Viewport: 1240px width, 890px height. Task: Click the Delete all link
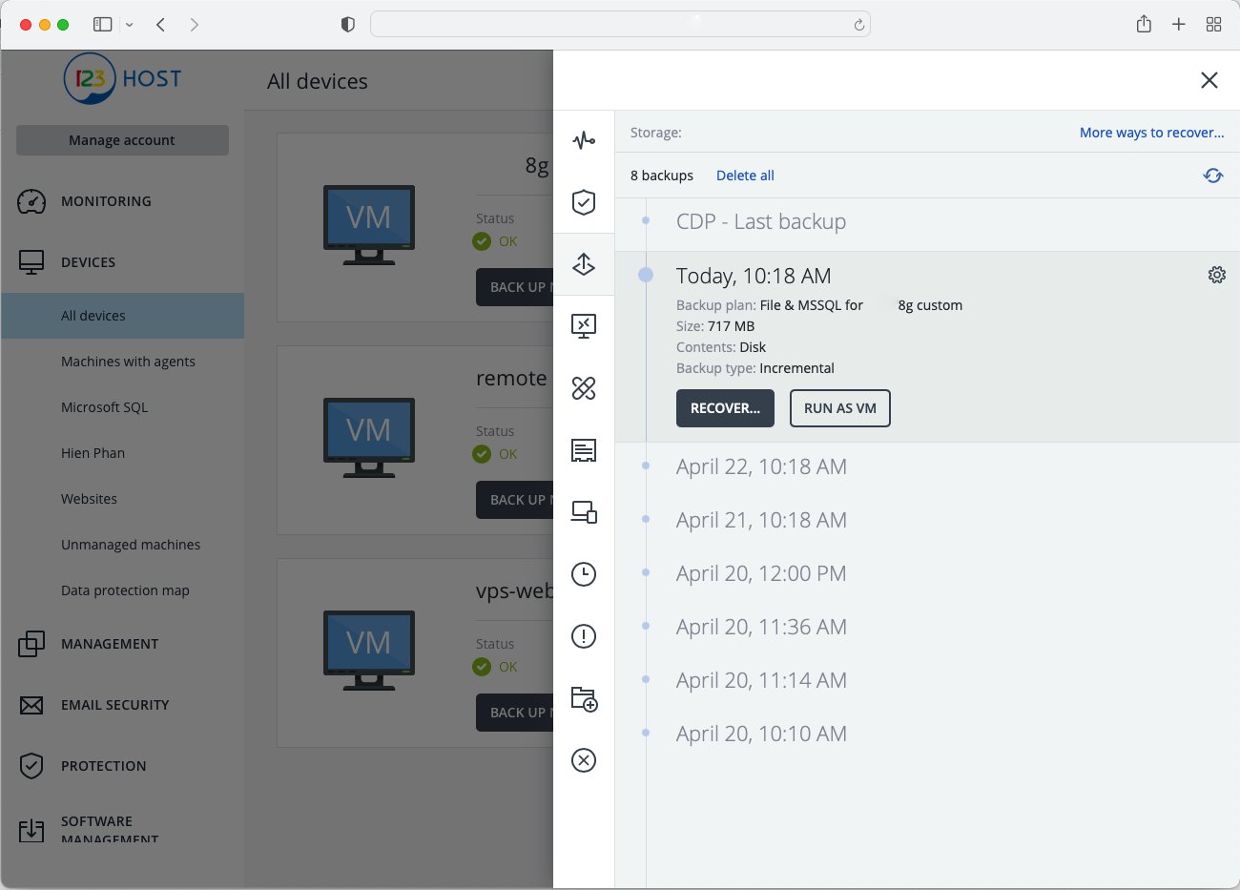(x=745, y=176)
